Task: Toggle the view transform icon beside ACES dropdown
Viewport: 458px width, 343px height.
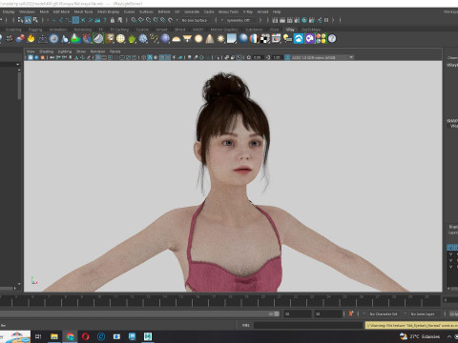Action: click(287, 57)
